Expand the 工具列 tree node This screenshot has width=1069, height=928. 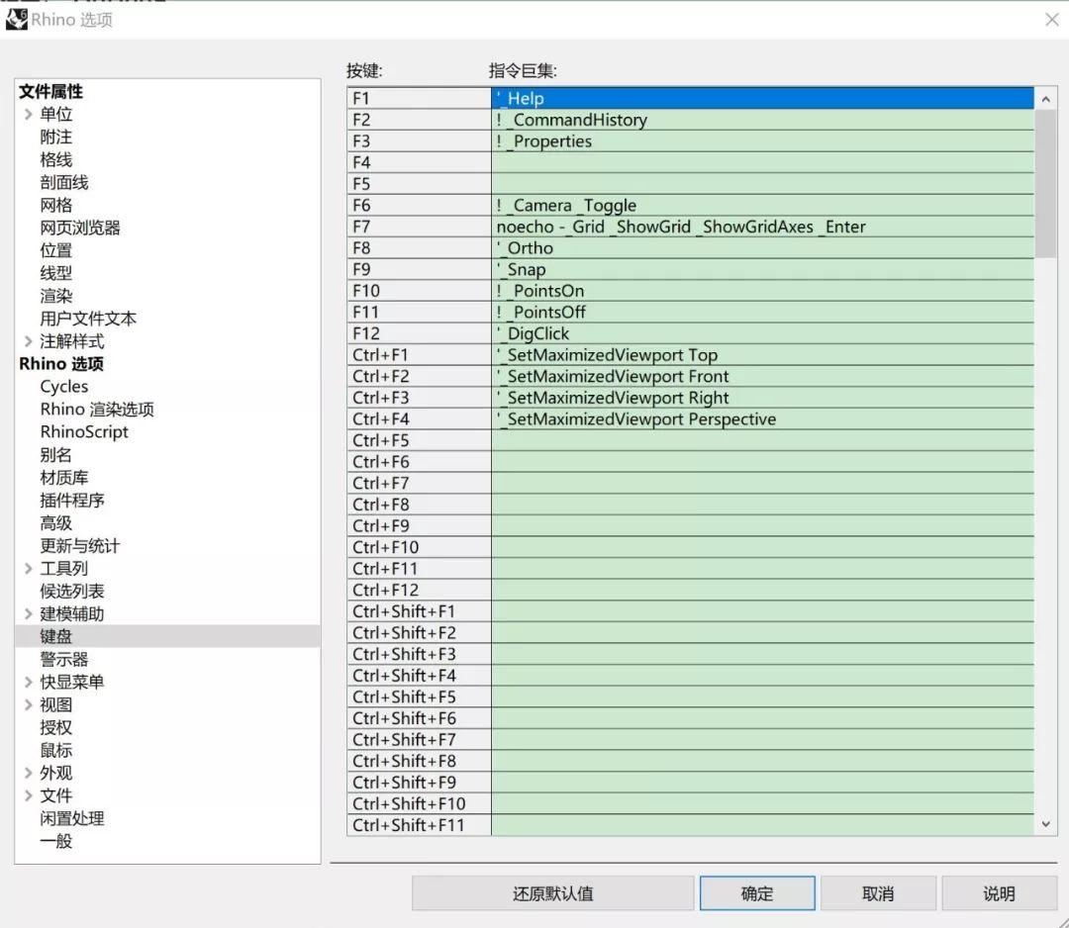[x=28, y=568]
